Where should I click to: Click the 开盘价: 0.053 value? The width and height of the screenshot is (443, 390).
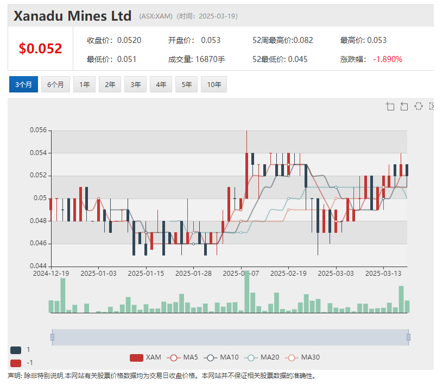tap(194, 40)
